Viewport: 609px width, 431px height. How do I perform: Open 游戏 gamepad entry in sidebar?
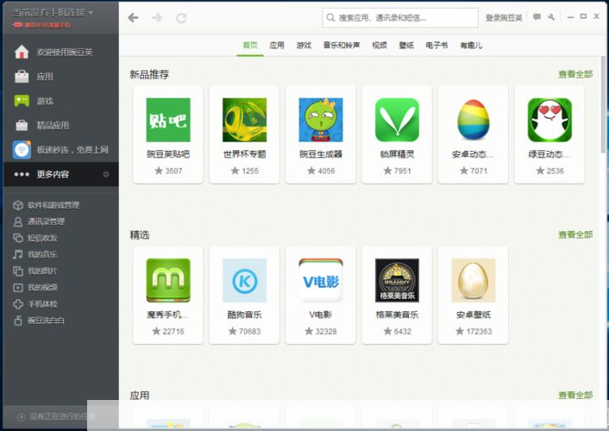(x=61, y=101)
